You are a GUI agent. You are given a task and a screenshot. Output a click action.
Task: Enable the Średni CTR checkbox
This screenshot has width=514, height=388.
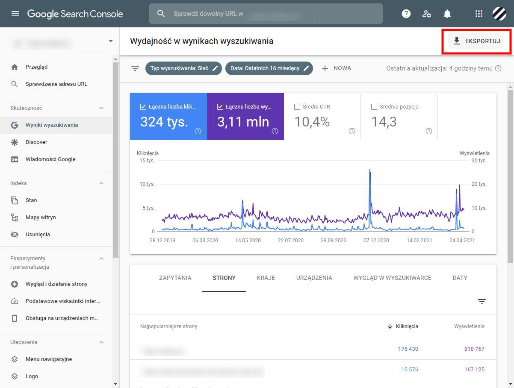point(297,107)
